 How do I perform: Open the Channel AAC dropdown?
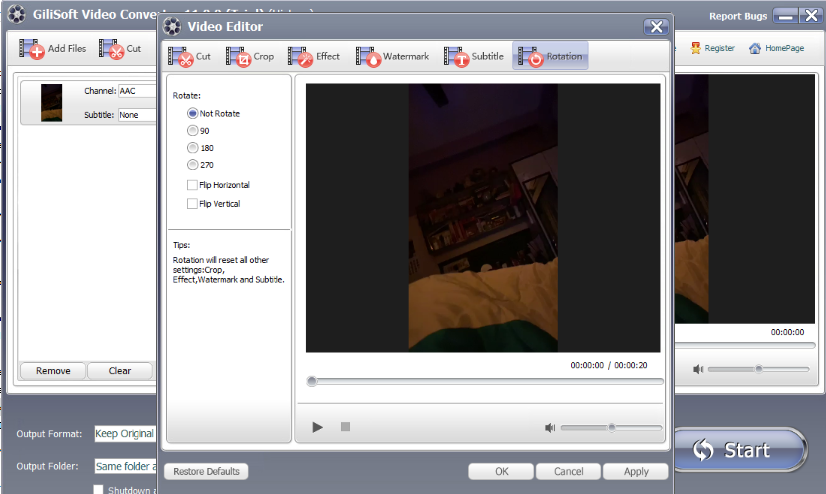coord(137,91)
